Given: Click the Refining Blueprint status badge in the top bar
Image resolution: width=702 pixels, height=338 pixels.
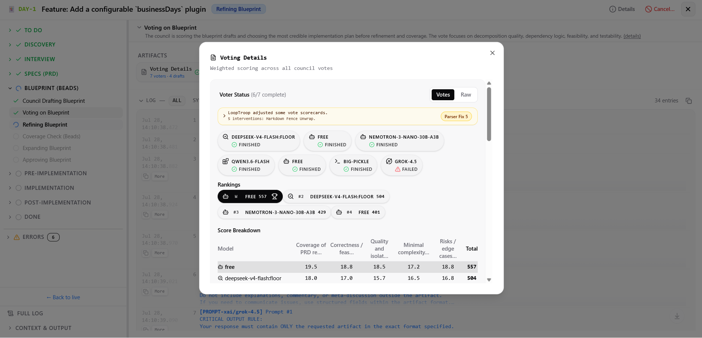Looking at the screenshot, I should pos(239,9).
